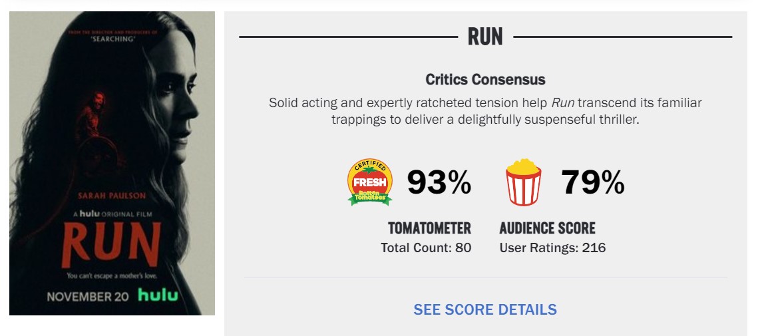
Task: Click the User Ratings: 216 text
Action: (552, 248)
